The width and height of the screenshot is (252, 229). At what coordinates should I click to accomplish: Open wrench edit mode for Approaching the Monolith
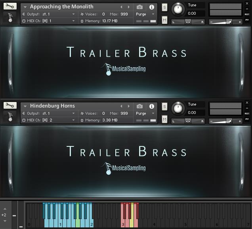pyautogui.click(x=10, y=6)
